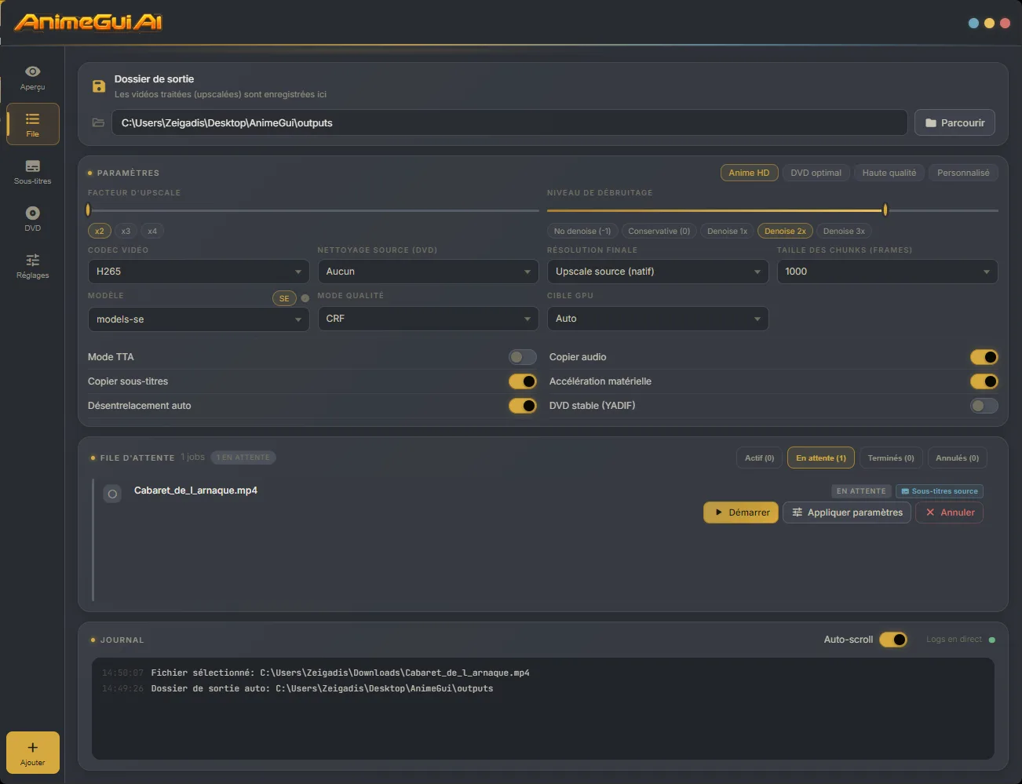Click the output folder path field
The height and width of the screenshot is (784, 1022).
(x=509, y=122)
